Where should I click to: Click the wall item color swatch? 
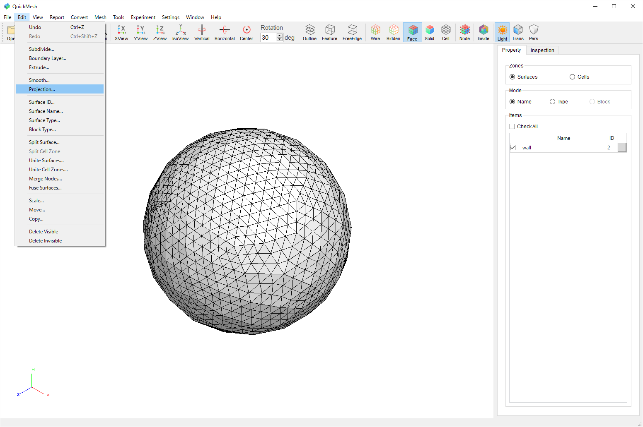click(621, 148)
